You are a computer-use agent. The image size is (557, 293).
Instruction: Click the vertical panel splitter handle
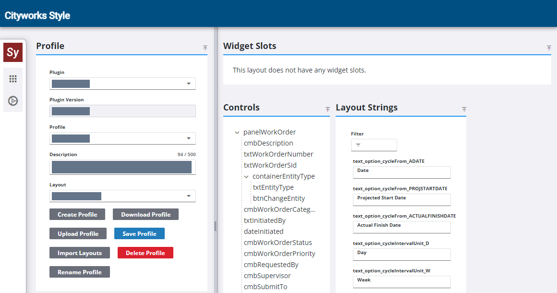click(x=215, y=226)
